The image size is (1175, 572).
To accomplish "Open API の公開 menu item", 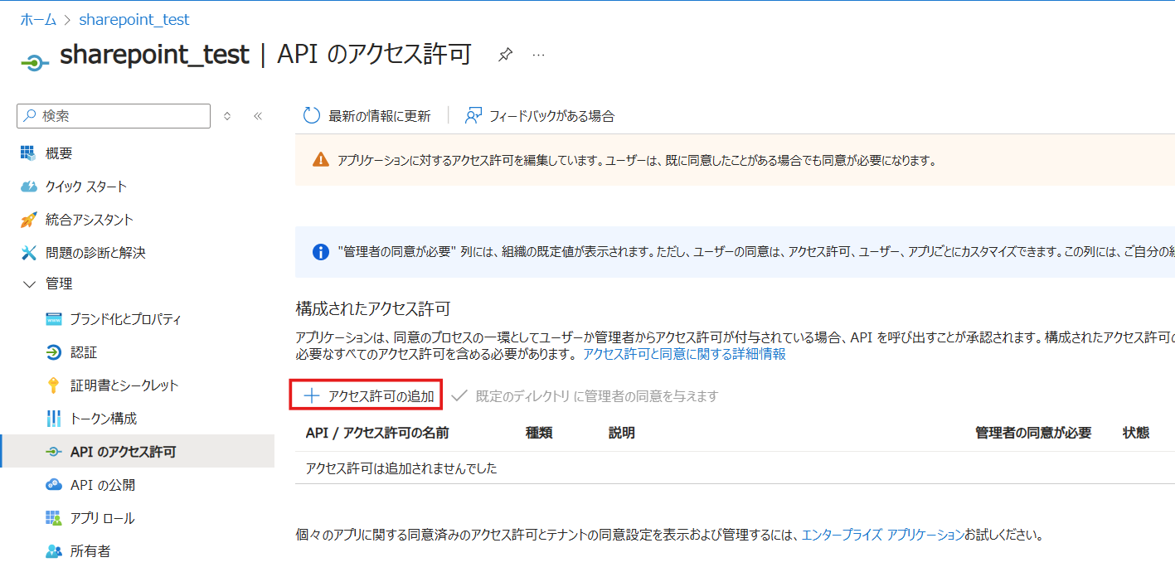I will tap(103, 485).
